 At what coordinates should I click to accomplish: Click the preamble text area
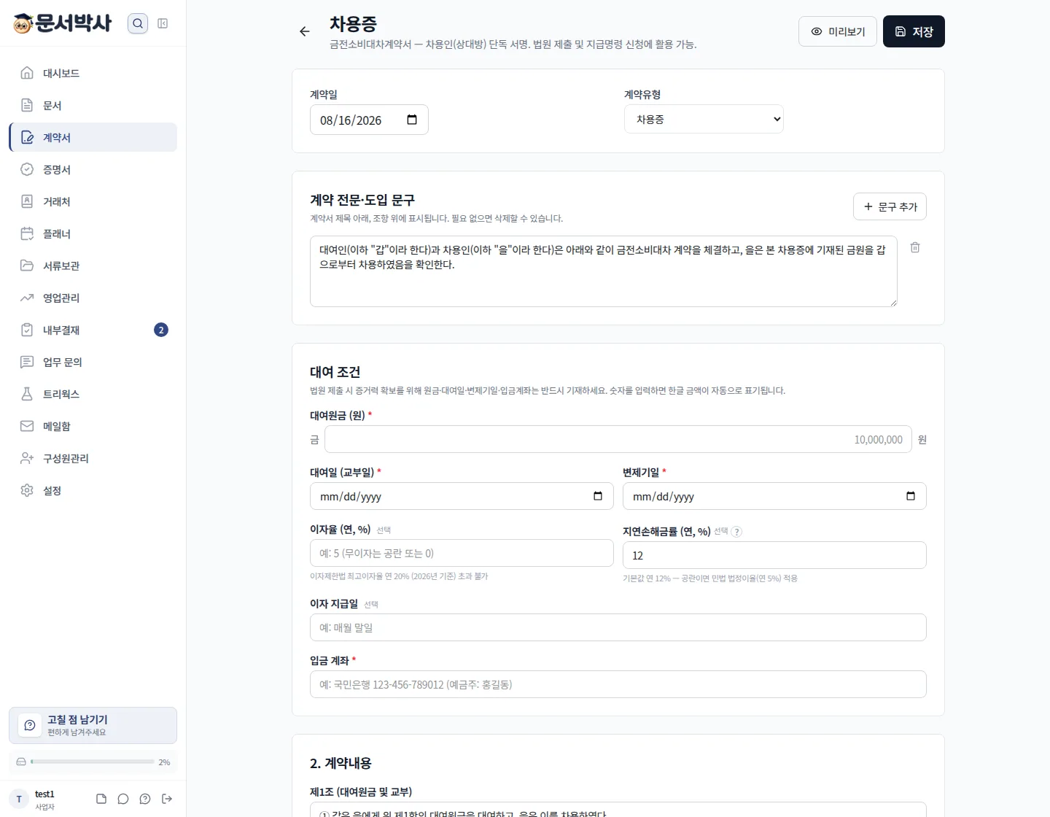[604, 271]
